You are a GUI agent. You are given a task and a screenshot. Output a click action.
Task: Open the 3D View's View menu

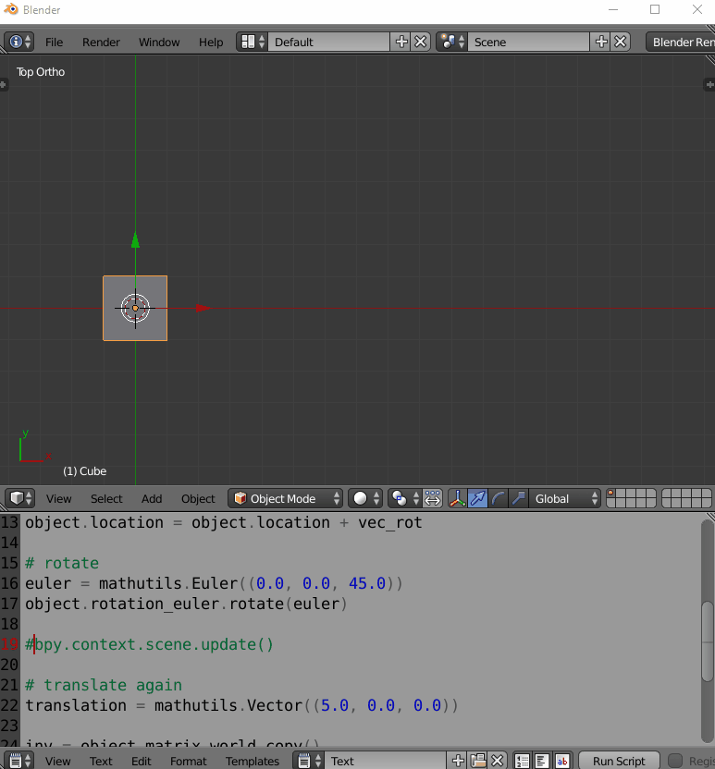coord(59,499)
